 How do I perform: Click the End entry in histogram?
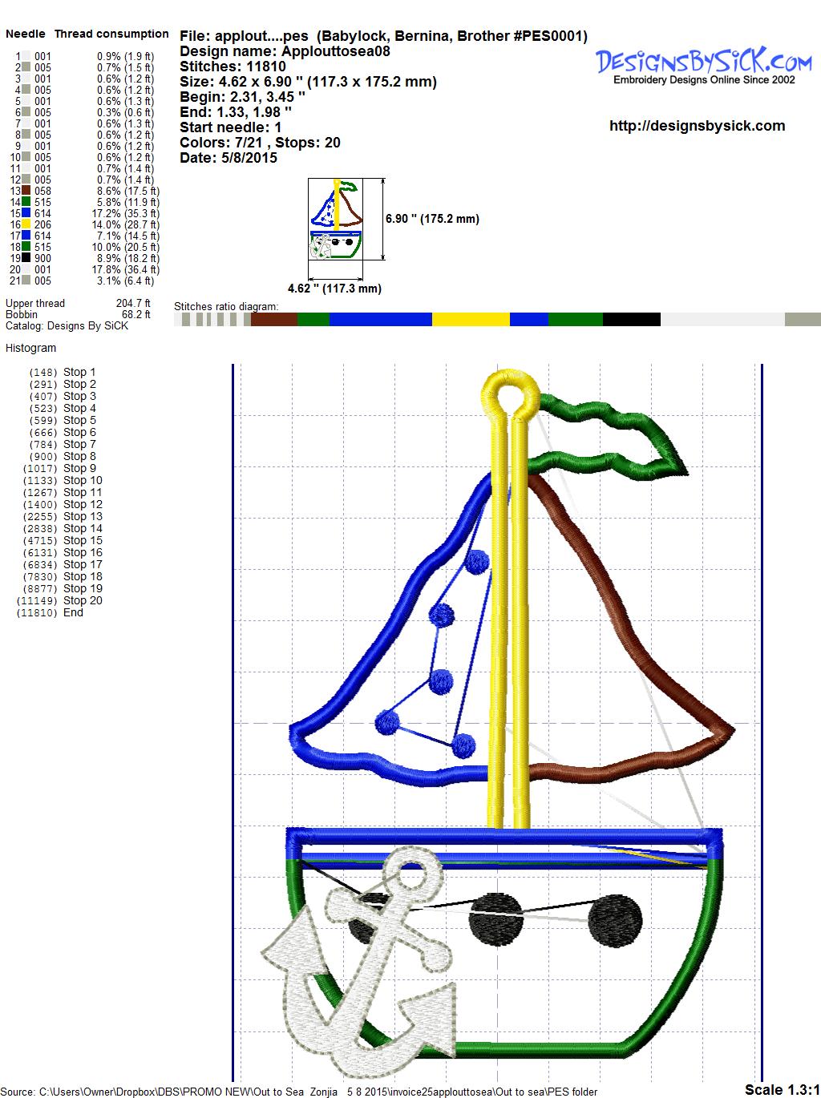point(73,612)
